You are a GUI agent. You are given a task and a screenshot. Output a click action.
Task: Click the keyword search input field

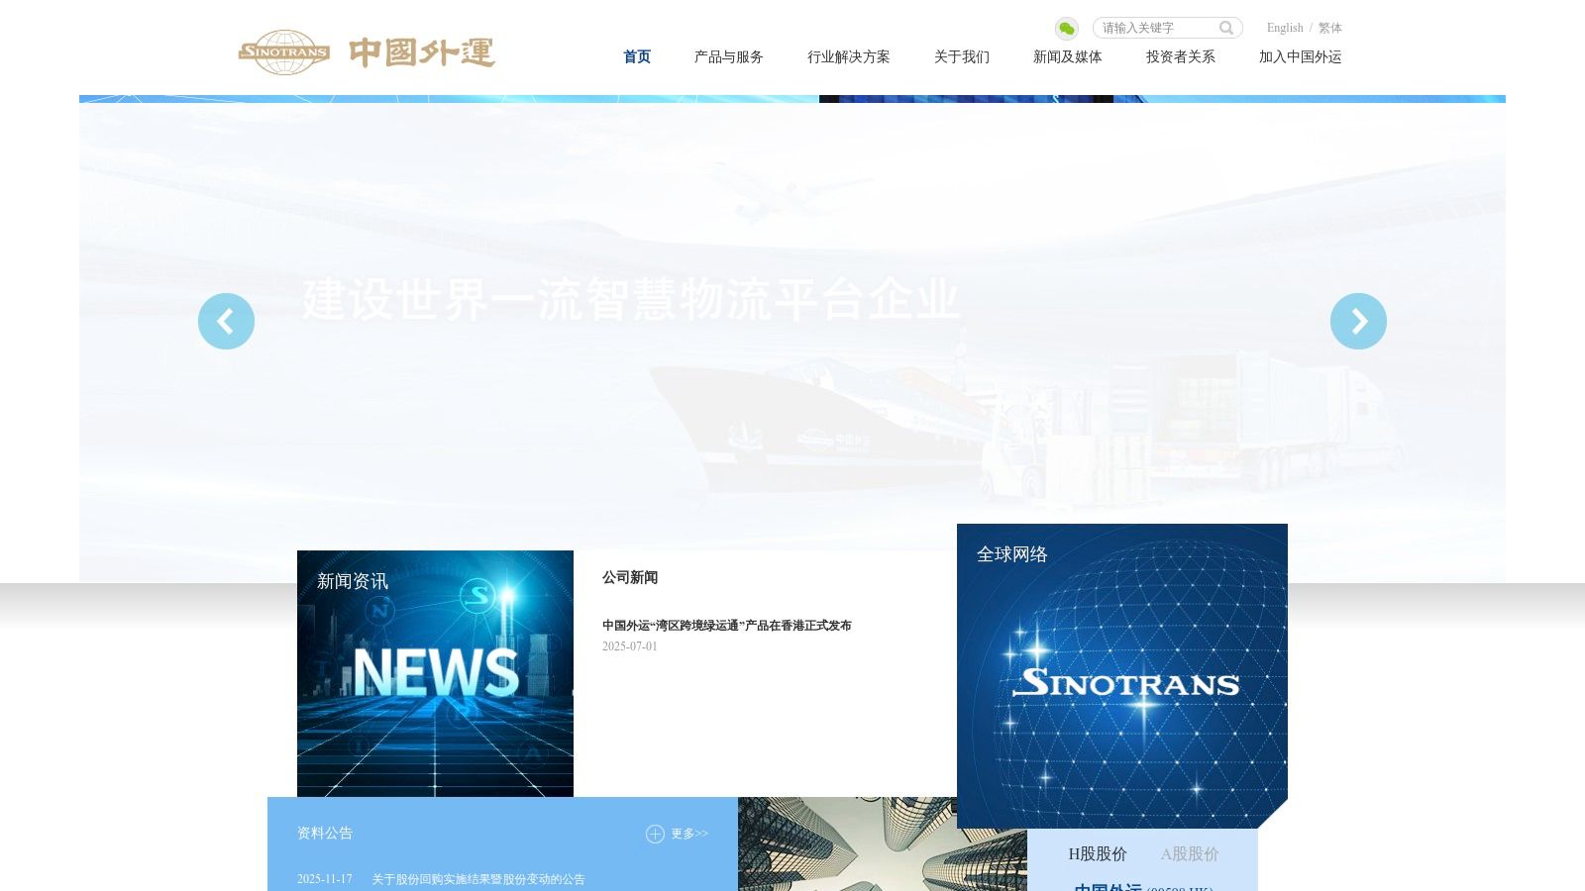point(1155,28)
